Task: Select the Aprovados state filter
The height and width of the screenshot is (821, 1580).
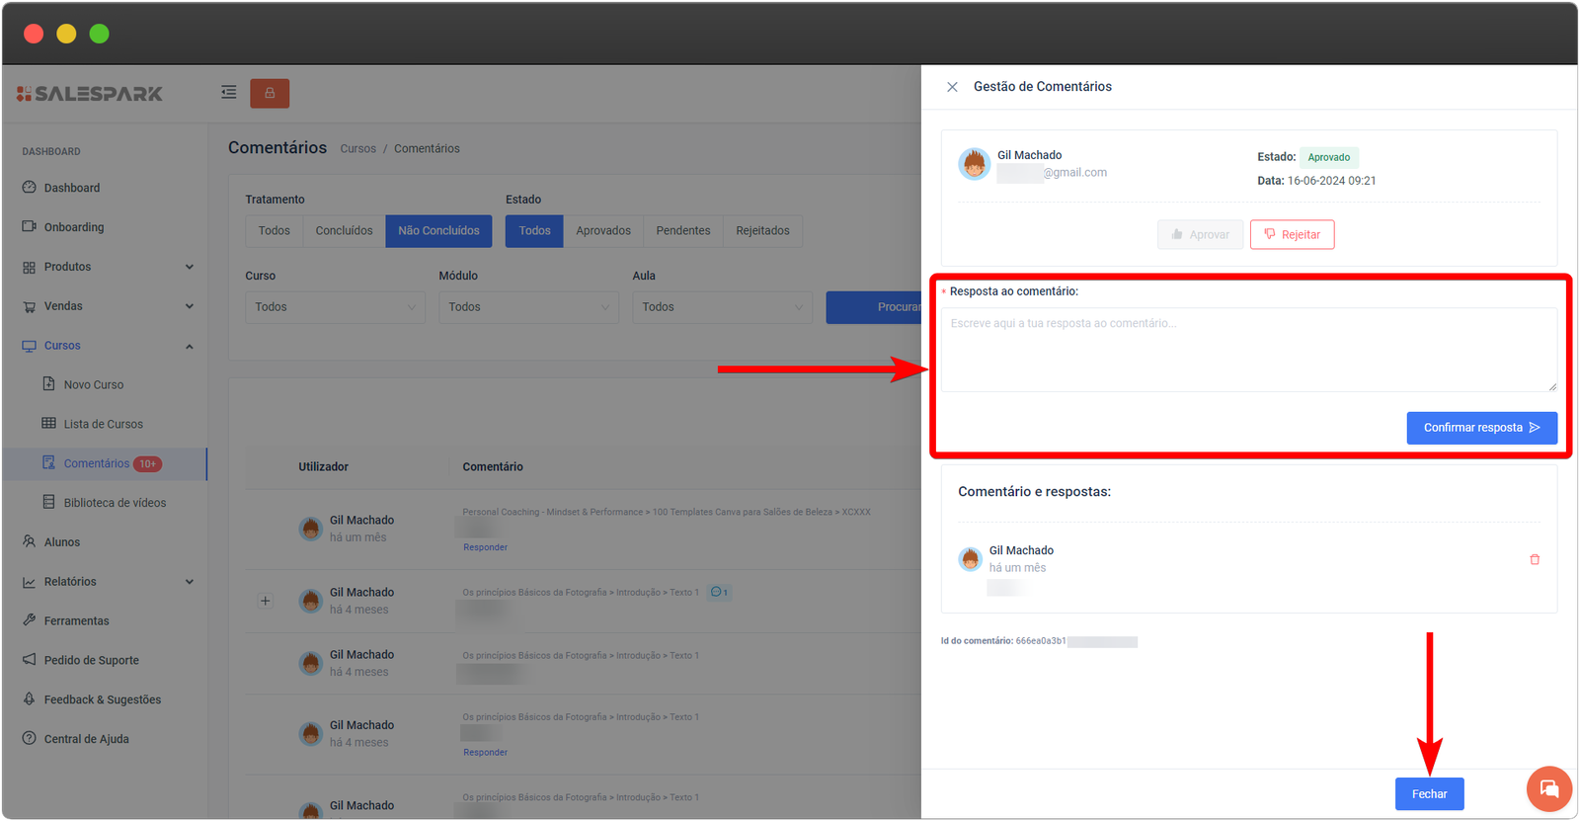Action: [602, 231]
